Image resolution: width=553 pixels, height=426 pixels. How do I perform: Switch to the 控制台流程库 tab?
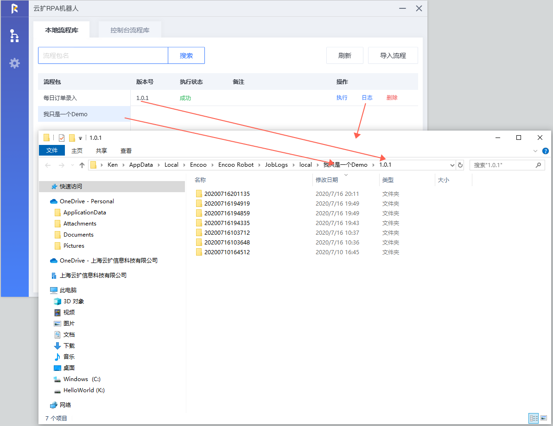point(130,30)
